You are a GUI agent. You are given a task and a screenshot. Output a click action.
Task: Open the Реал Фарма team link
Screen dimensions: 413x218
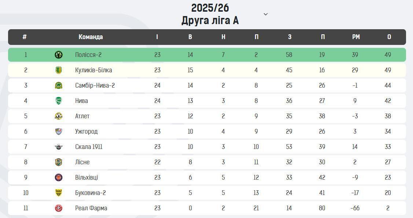click(91, 208)
